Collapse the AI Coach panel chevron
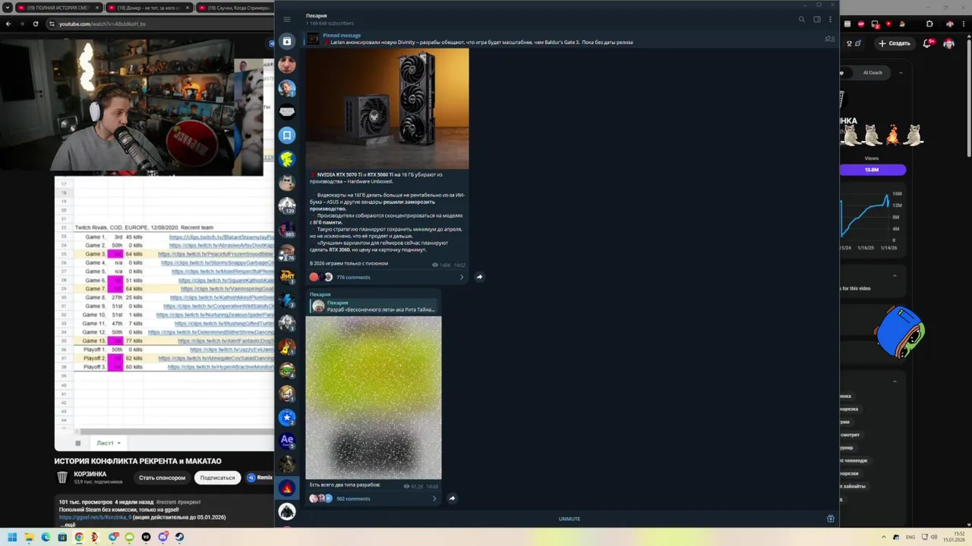 click(901, 73)
